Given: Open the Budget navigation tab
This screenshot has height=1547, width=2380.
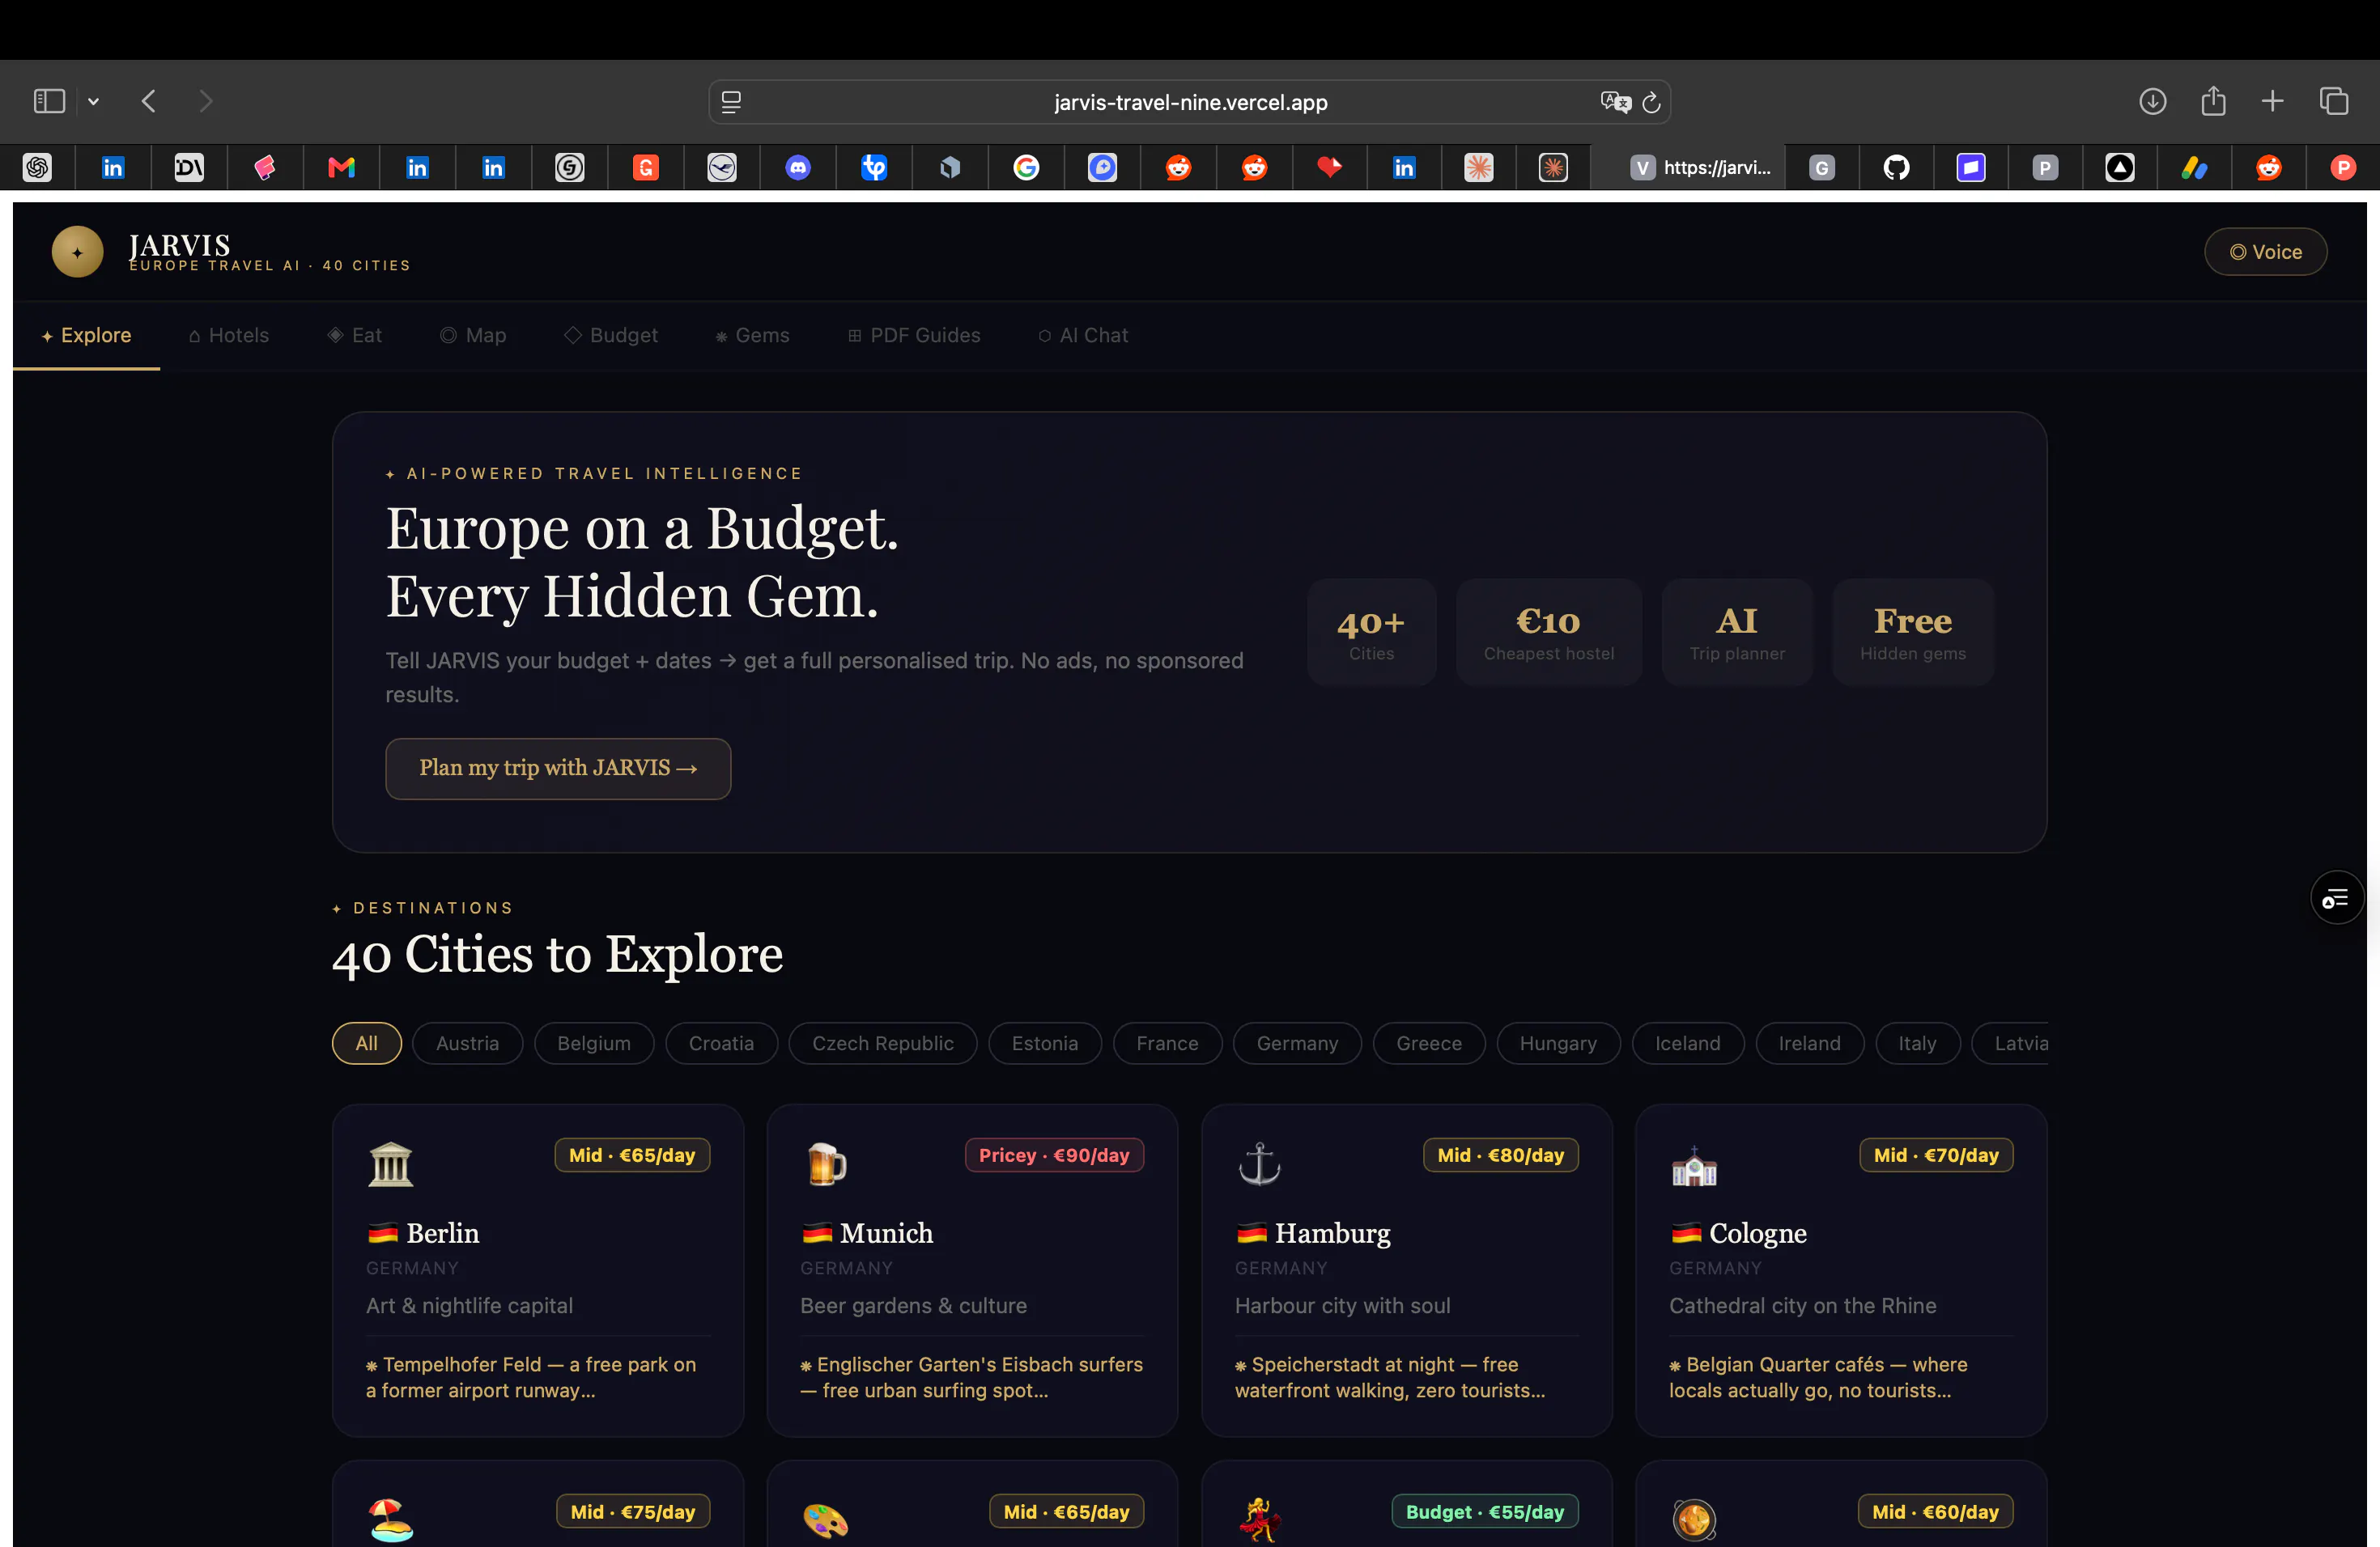Looking at the screenshot, I should [x=611, y=335].
